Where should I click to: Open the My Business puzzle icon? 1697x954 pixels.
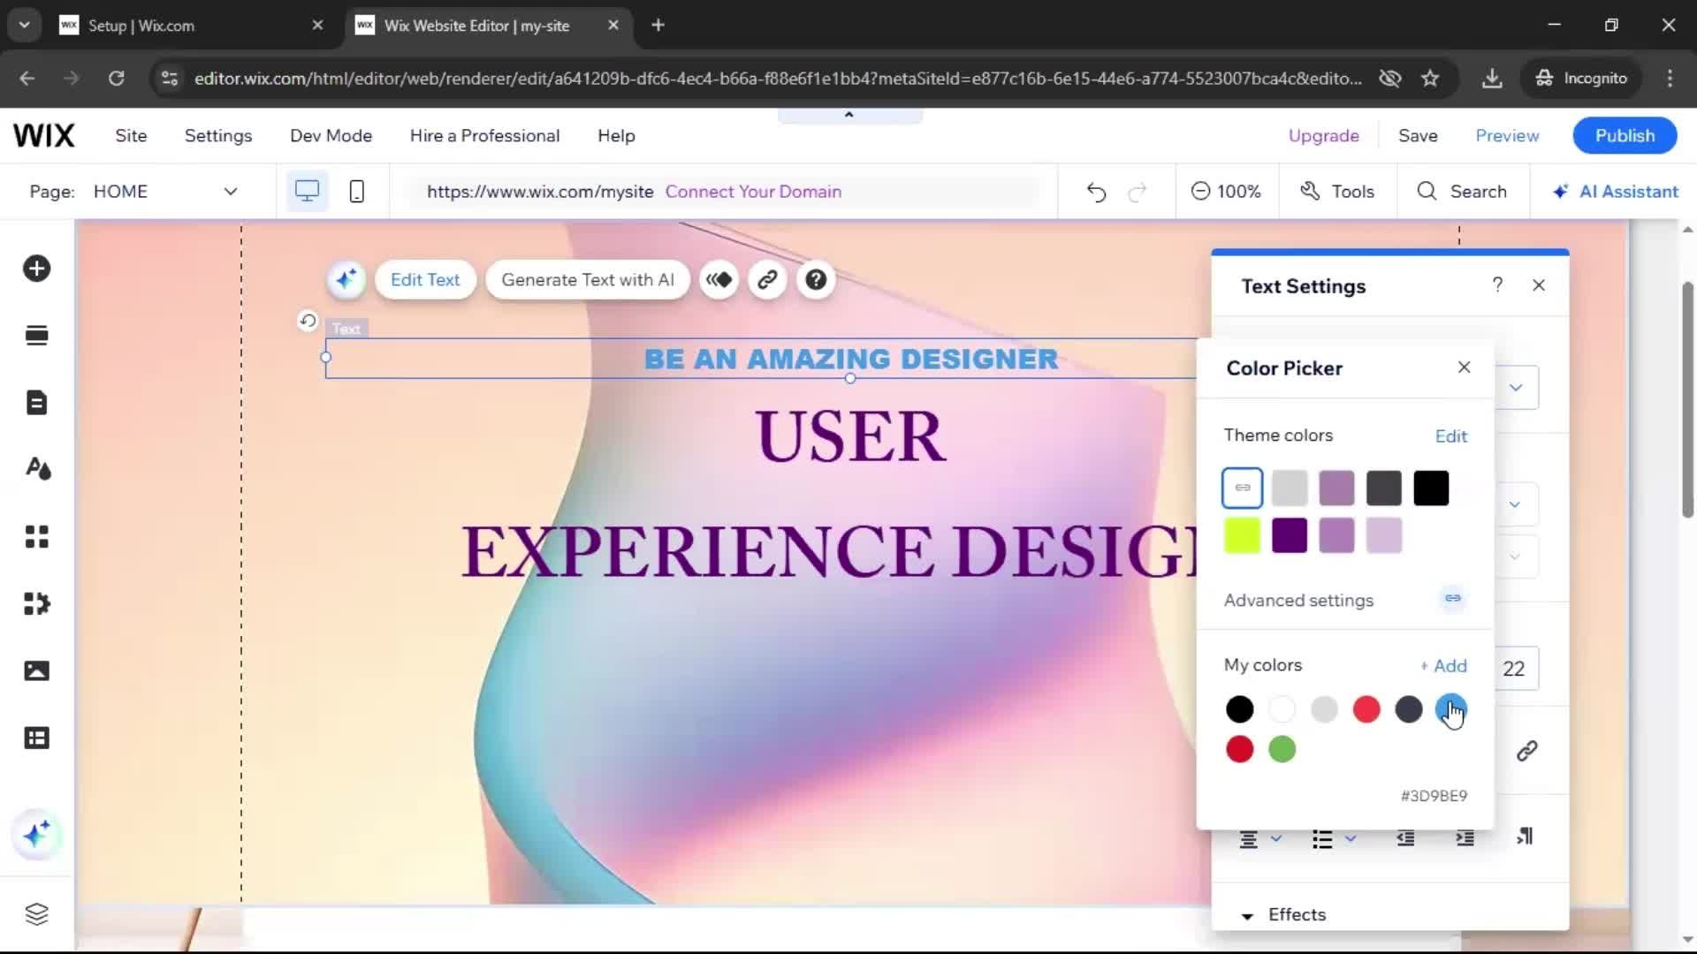tap(36, 604)
